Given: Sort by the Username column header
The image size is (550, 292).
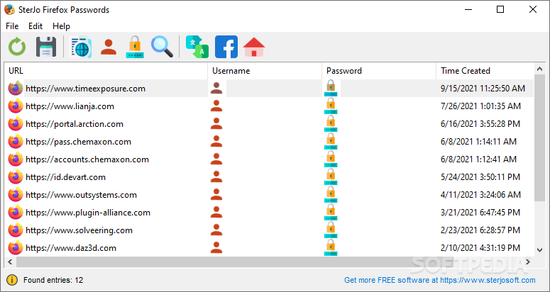Looking at the screenshot, I should (265, 71).
